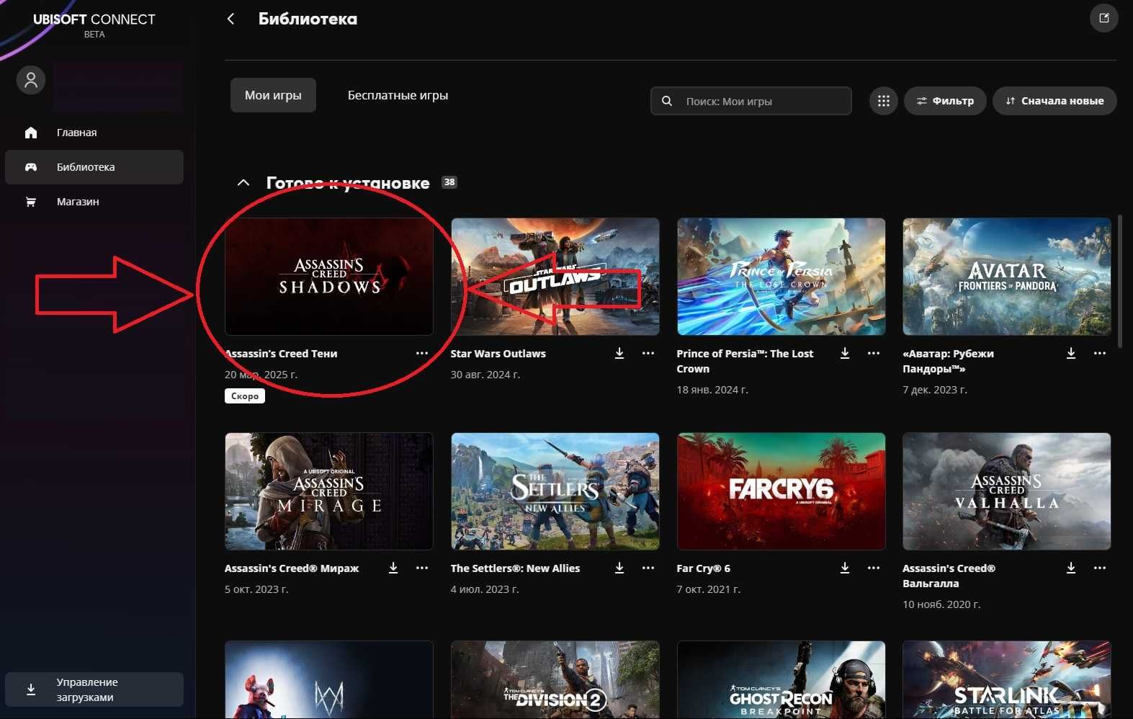Open Assassin's Creed Shadows cover art
This screenshot has width=1133, height=719.
(x=329, y=277)
